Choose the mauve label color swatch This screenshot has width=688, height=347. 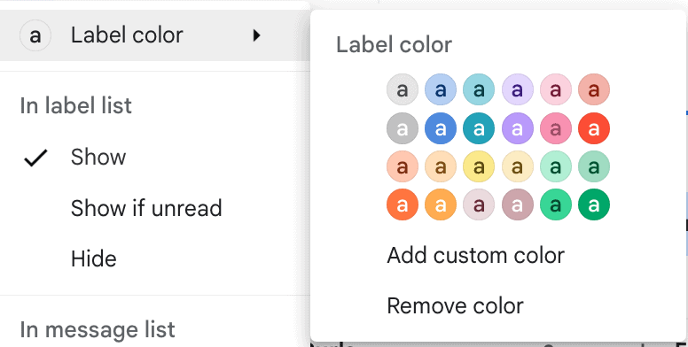(x=517, y=204)
